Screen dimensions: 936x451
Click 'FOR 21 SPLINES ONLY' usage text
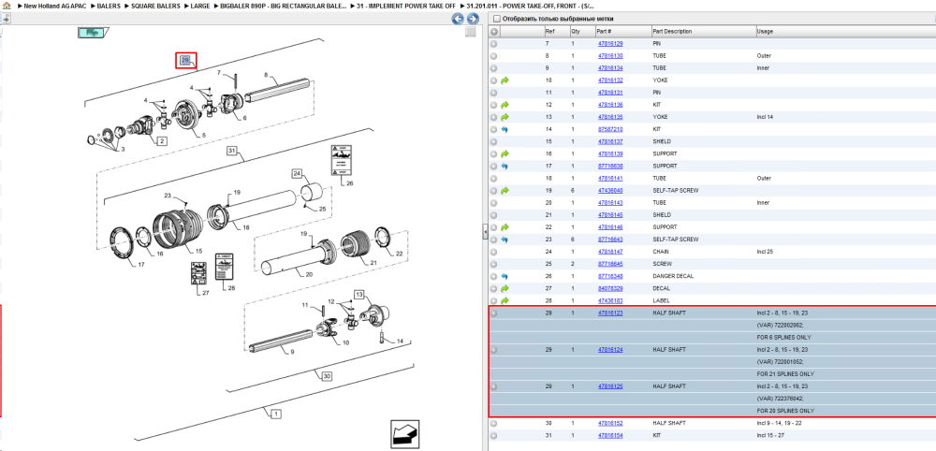coord(785,374)
